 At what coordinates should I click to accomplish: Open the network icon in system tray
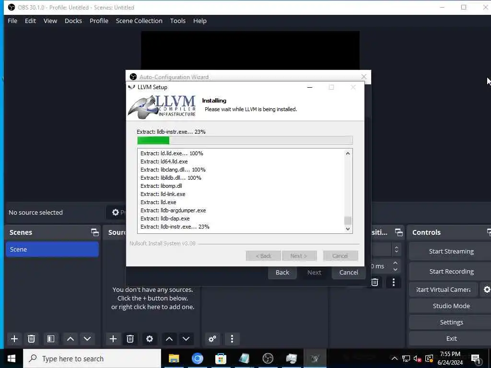click(406, 358)
